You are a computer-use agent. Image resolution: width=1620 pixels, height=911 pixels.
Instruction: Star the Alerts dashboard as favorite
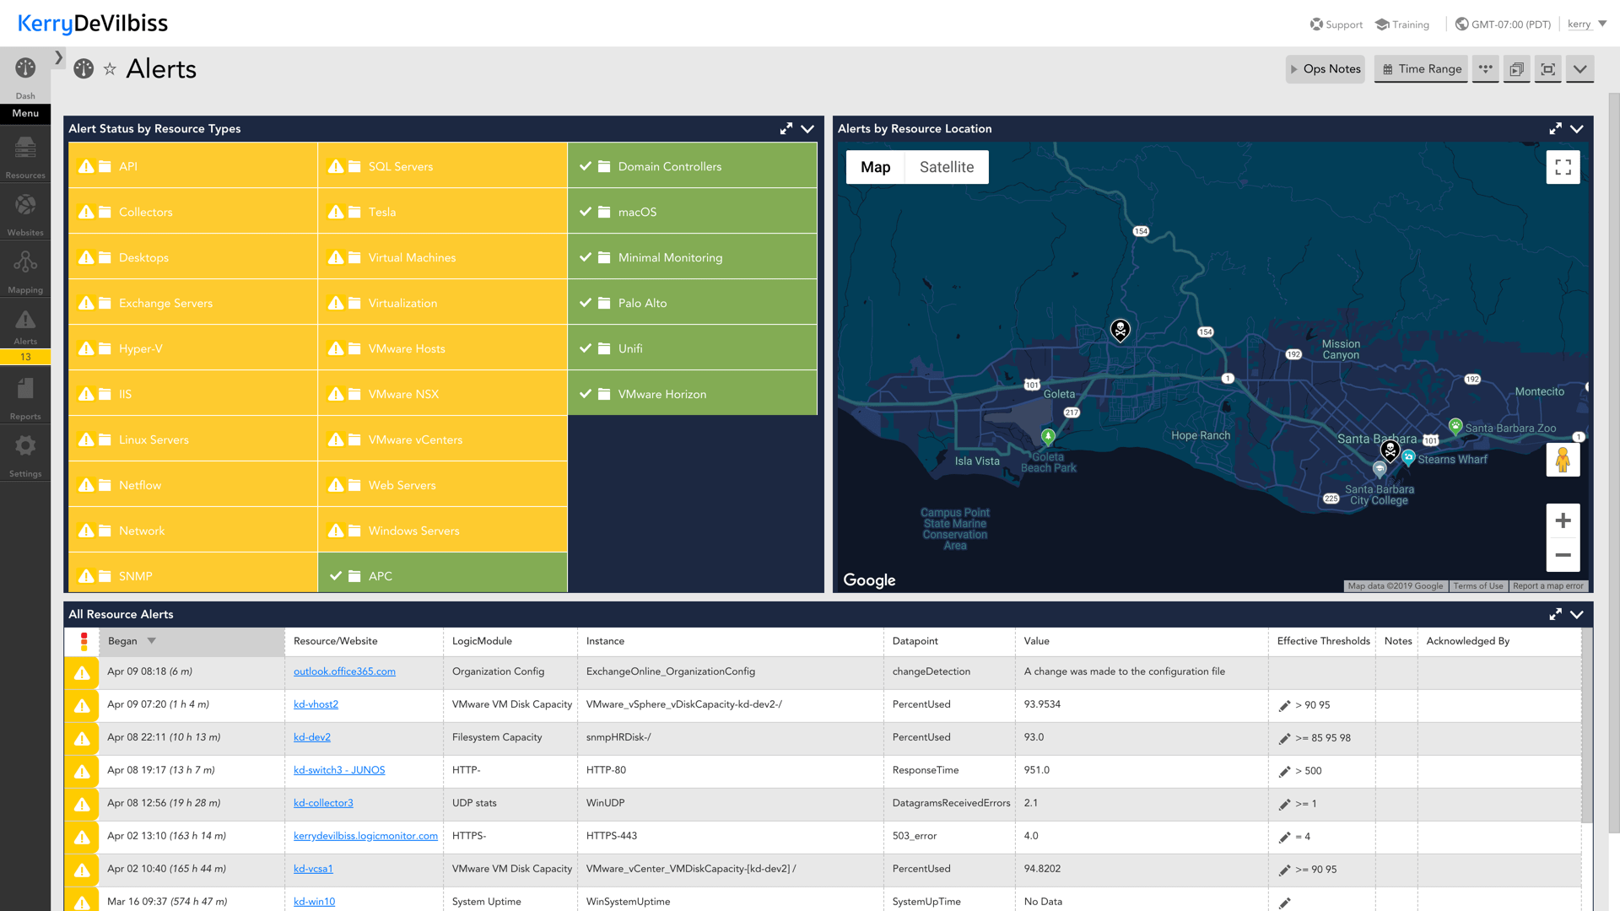(110, 69)
